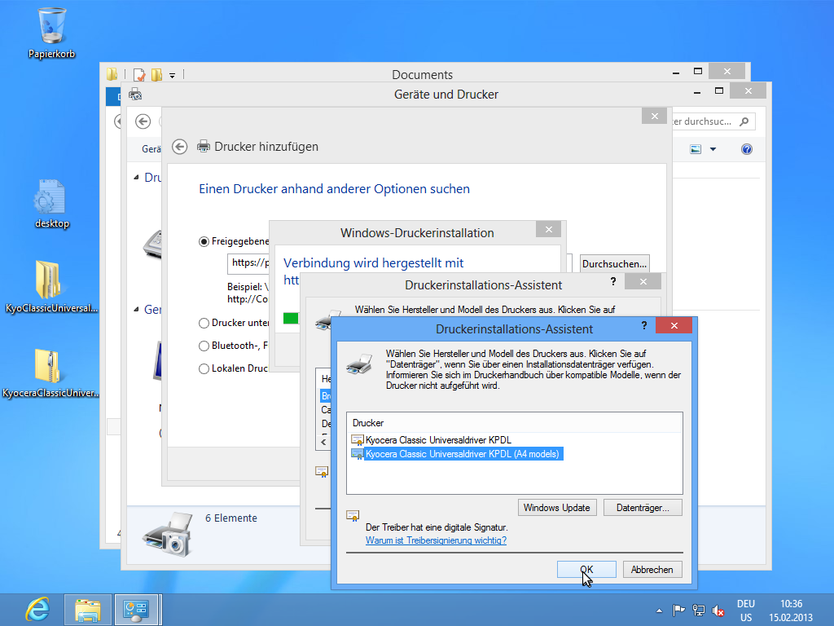This screenshot has height=626, width=834.
Task: Confirm driver selection with OK
Action: [x=586, y=570]
